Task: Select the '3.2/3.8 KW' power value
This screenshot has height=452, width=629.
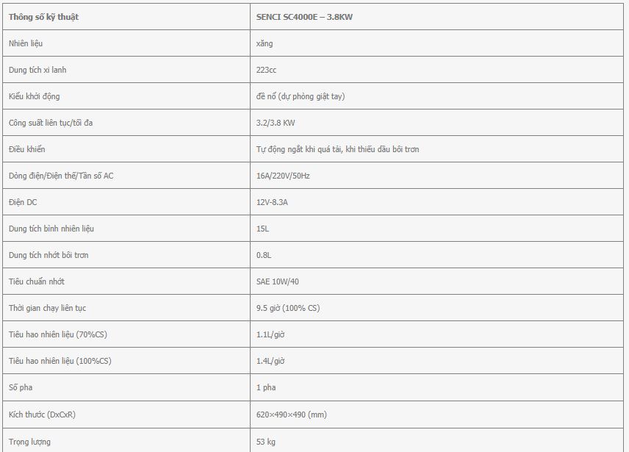Action: click(x=276, y=123)
